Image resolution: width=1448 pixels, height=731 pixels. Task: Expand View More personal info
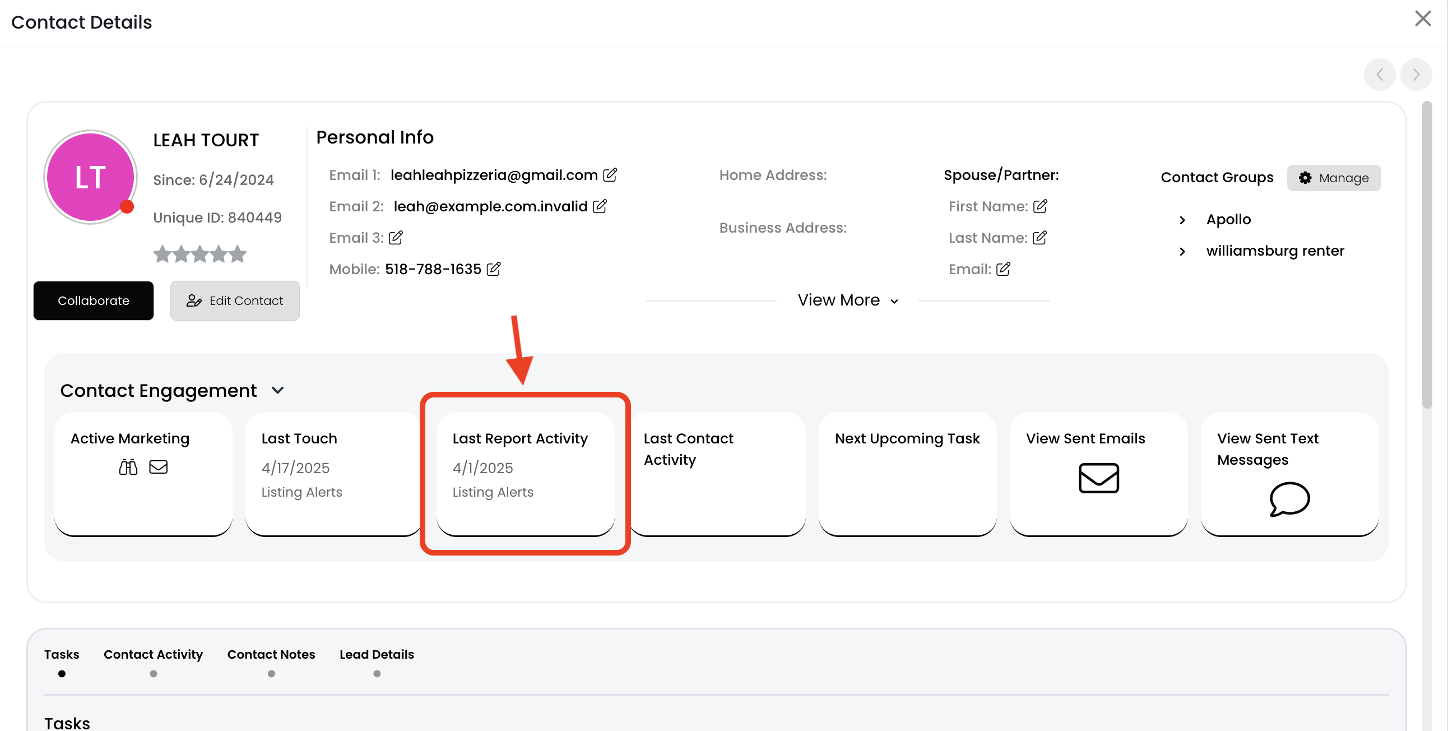(x=847, y=300)
